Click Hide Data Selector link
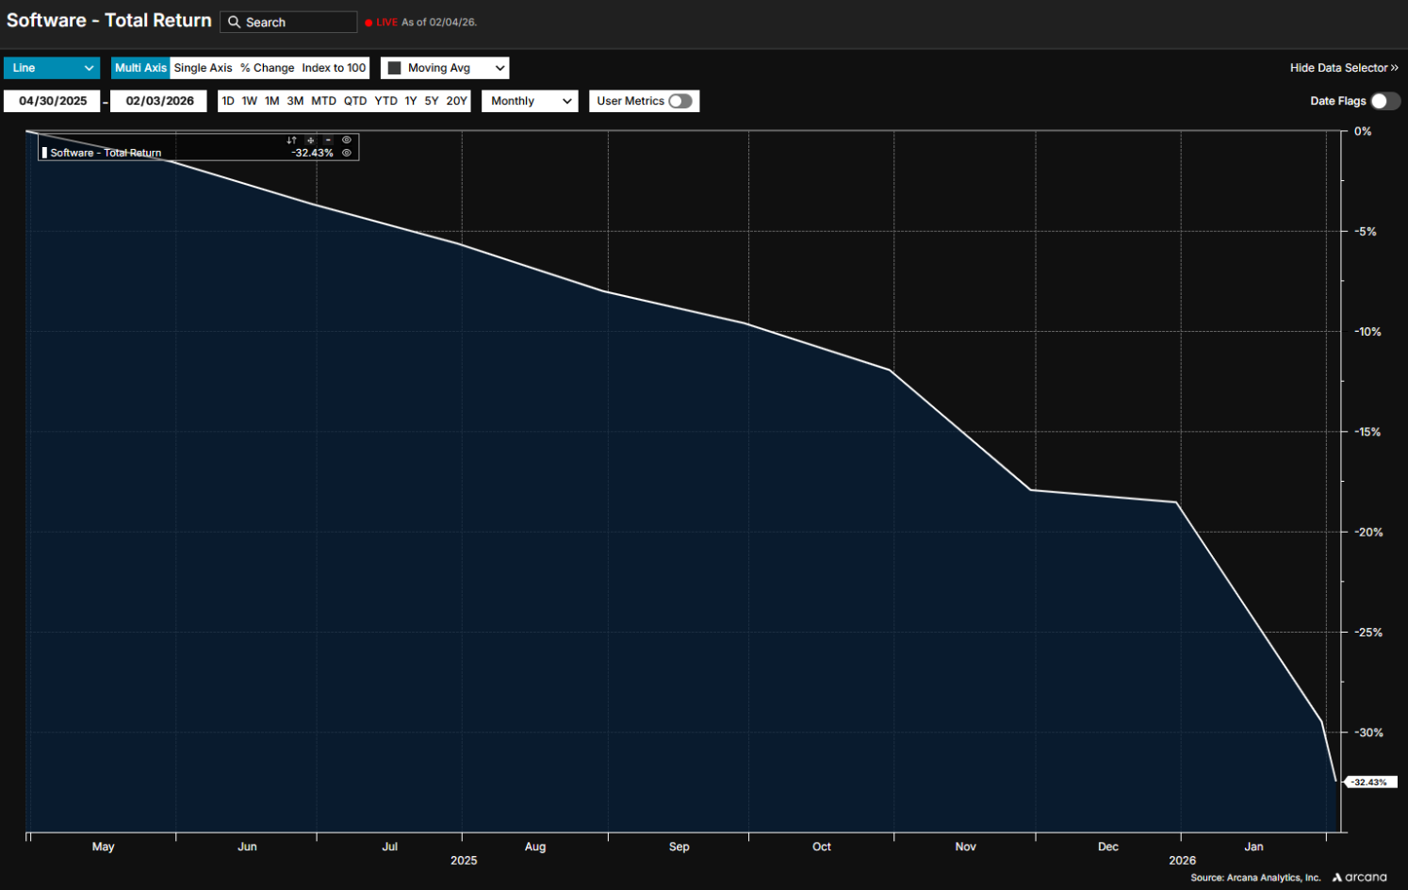The height and width of the screenshot is (890, 1408). point(1343,68)
